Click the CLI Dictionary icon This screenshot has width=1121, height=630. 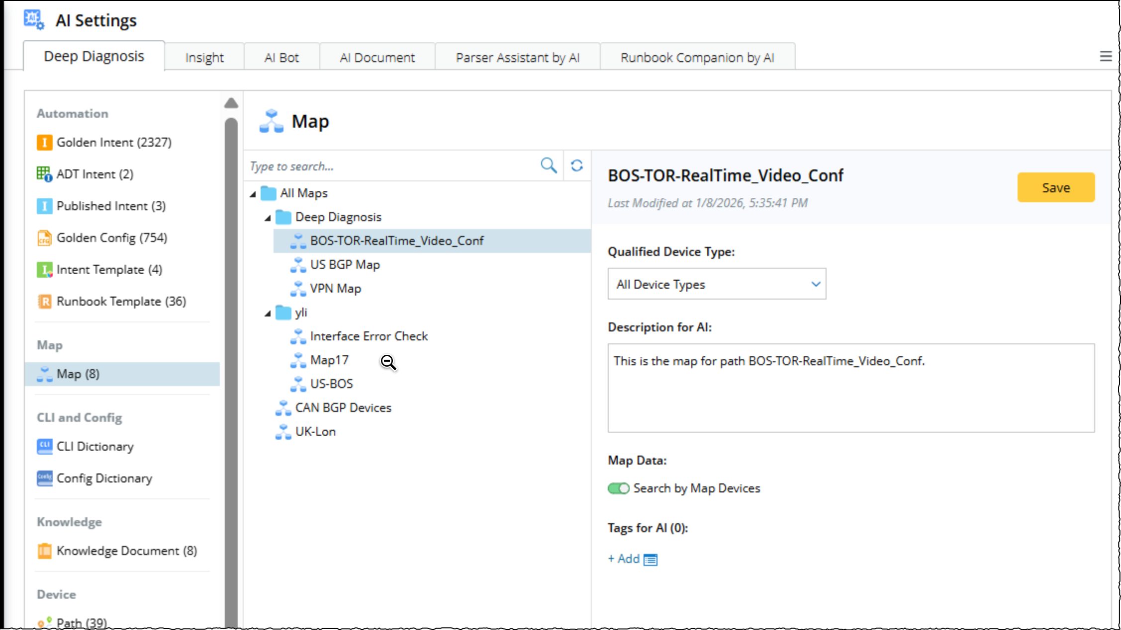tap(44, 446)
